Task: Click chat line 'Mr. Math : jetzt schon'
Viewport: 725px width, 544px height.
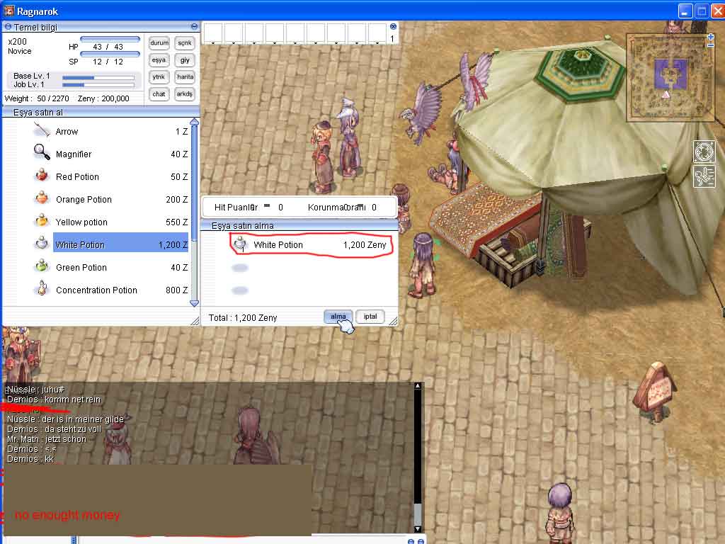Action: coord(46,439)
